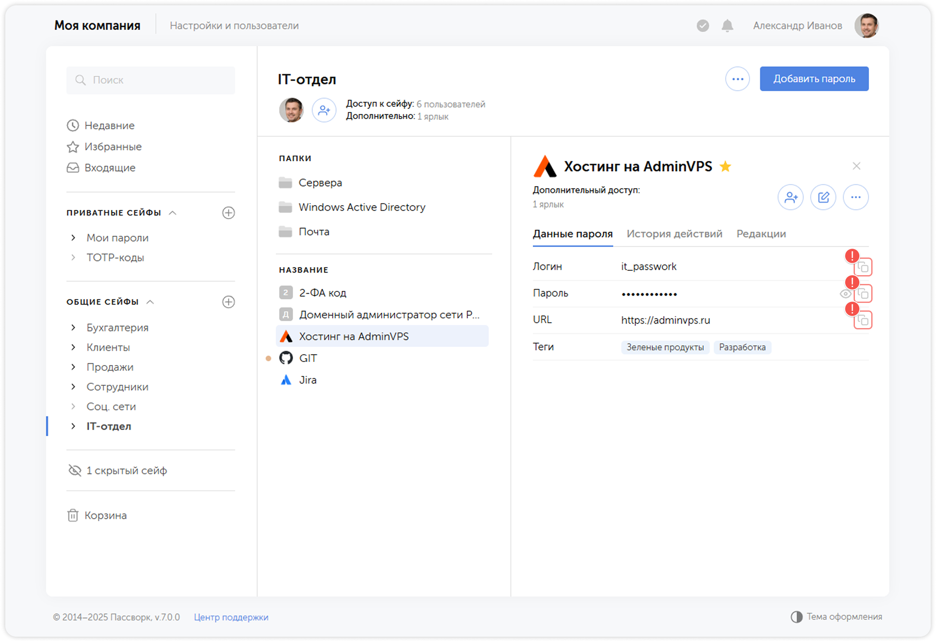Screen dimensions: 936x642
Task: Open Александр Иванов profile avatar
Action: (x=866, y=26)
